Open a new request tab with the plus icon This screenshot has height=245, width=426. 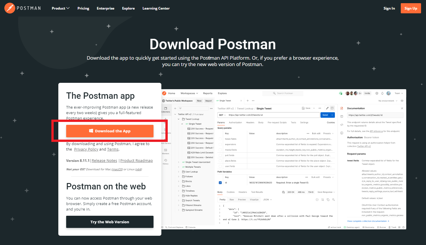(248, 101)
